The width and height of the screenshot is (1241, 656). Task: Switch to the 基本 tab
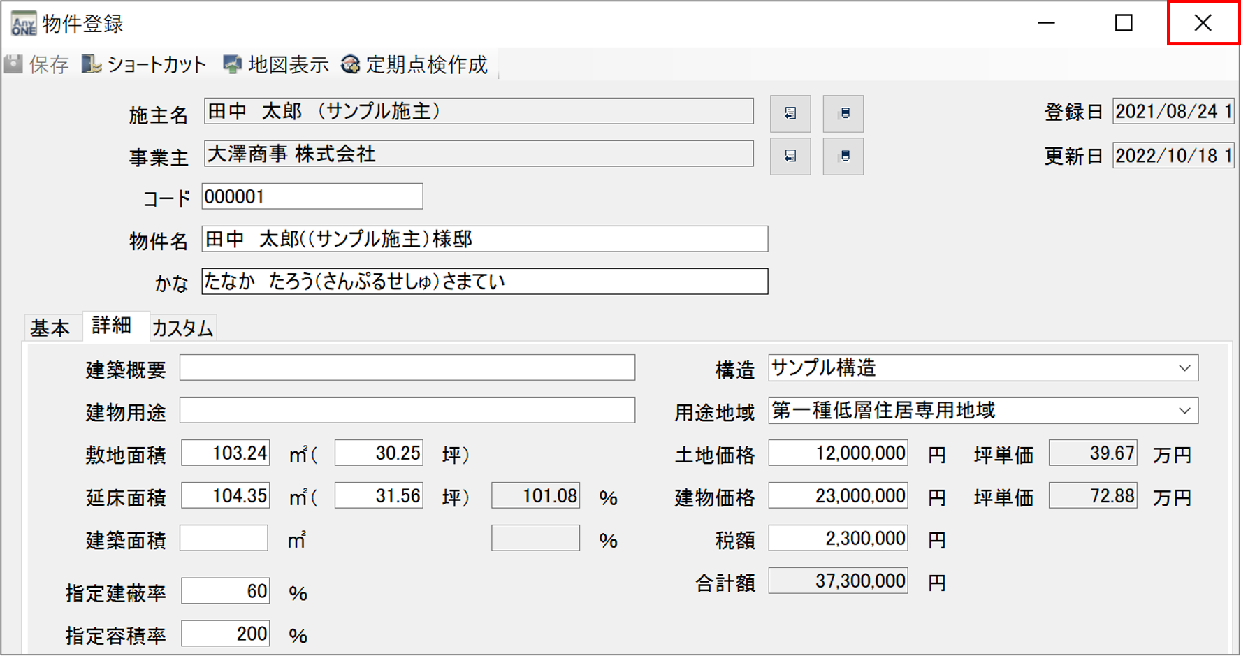pos(50,328)
